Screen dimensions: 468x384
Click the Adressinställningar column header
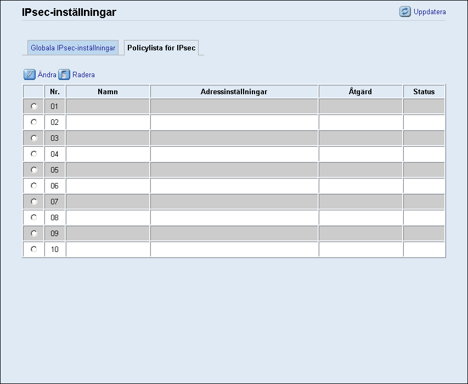(234, 91)
